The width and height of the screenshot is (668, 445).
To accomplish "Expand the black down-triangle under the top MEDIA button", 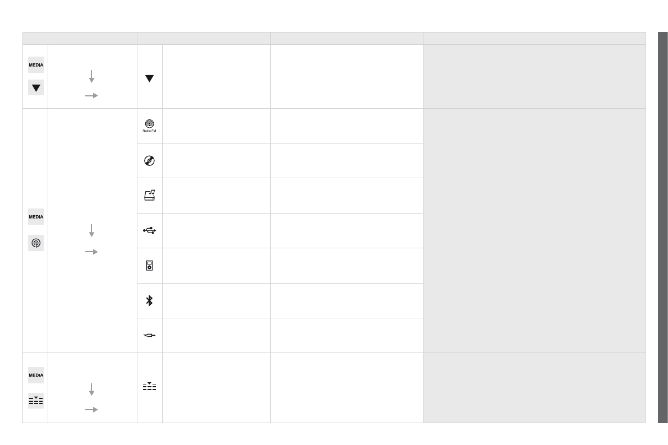I will [x=36, y=87].
